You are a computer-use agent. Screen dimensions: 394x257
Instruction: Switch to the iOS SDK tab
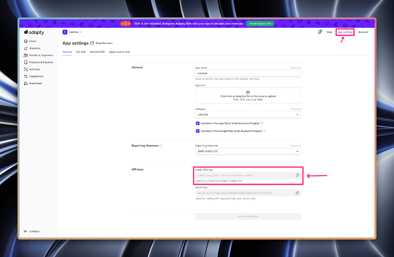(x=81, y=52)
